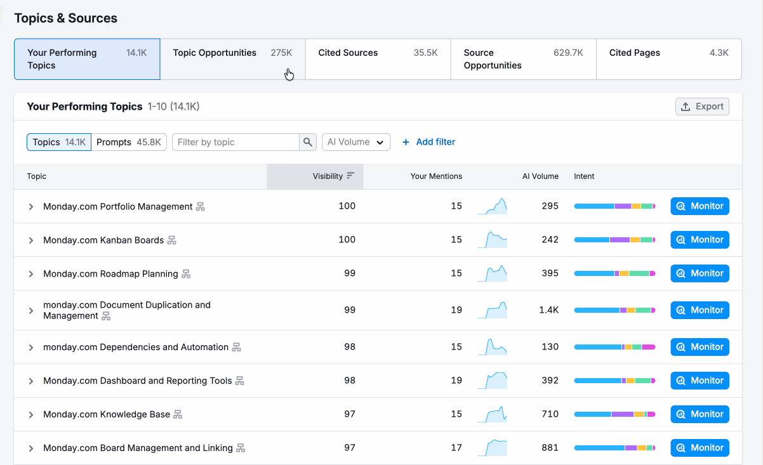Expand the Monday.com Kanban Boards row
The image size is (763, 465).
pyautogui.click(x=30, y=240)
